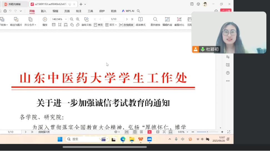This screenshot has height=151, width=270.
Task: Click the WPS AI button
Action: pyautogui.click(x=128, y=11)
